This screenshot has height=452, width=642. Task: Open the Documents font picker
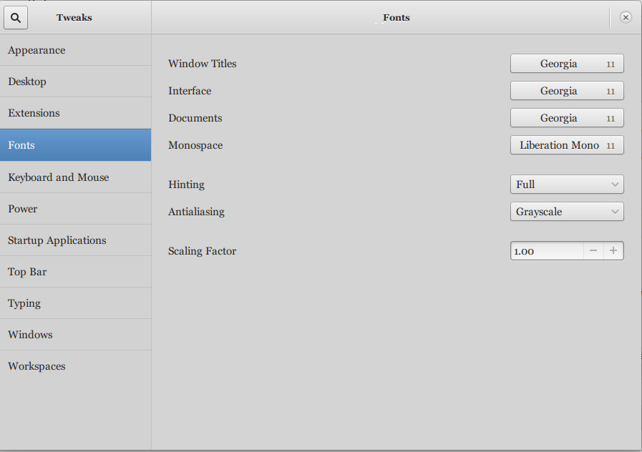coord(567,117)
